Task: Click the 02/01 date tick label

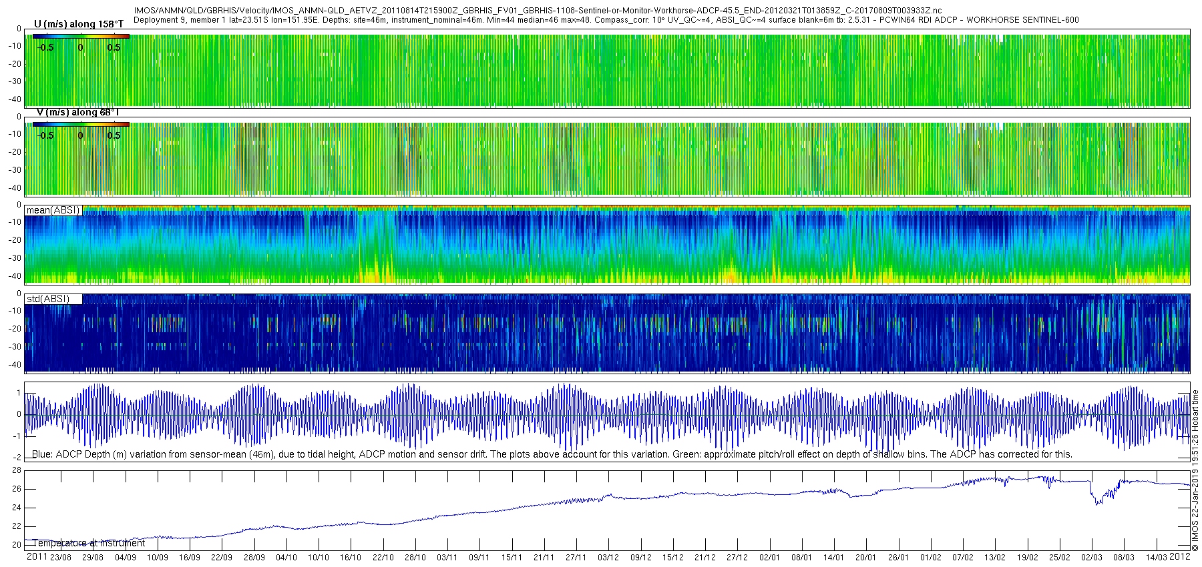Action: click(769, 558)
